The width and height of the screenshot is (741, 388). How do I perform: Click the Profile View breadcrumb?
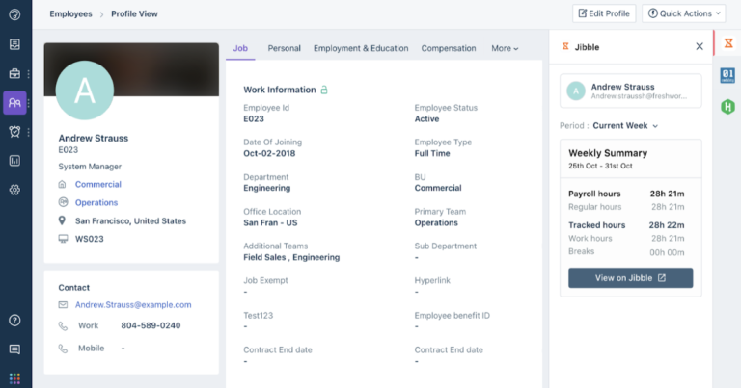[134, 14]
